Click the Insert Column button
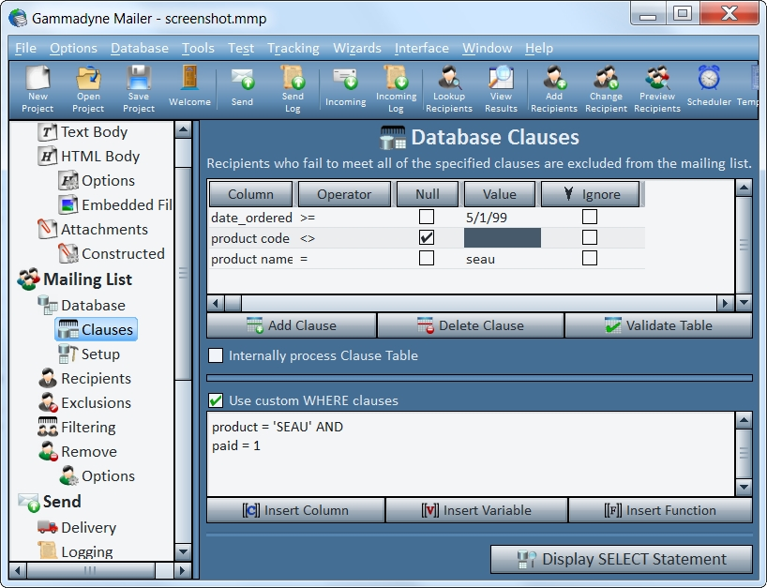This screenshot has height=588, width=767. 295,510
